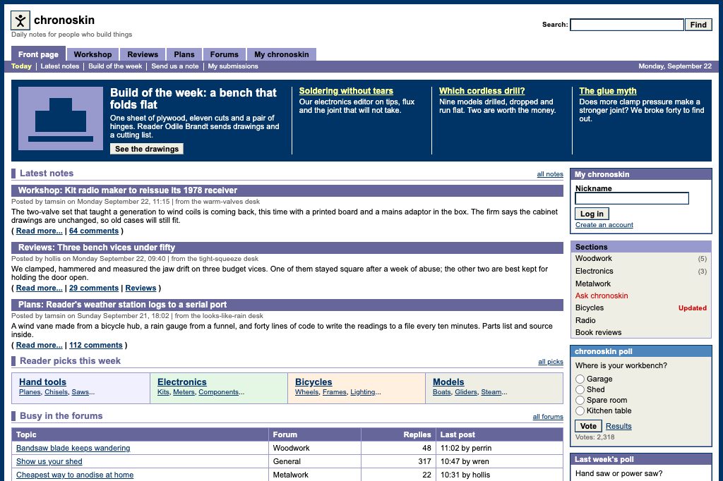Viewport: 723px width, 481px height.
Task: Open the bench build thumbnail image
Action: [61, 118]
